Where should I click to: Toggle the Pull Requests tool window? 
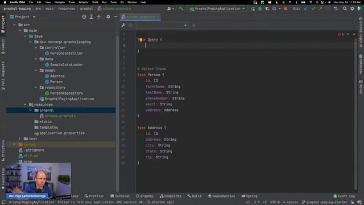coord(3,76)
